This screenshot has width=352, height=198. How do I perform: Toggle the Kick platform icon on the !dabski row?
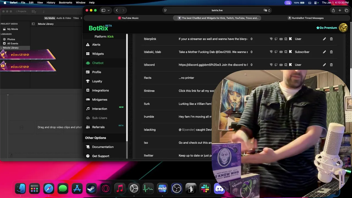point(290,52)
